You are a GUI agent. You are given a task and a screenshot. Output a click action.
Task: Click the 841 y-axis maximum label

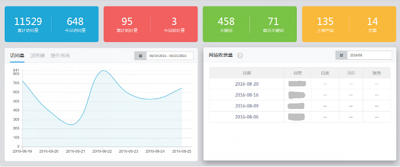pos(16,70)
